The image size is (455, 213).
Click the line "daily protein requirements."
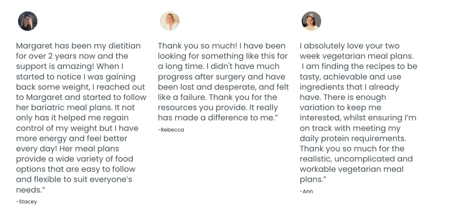click(353, 138)
